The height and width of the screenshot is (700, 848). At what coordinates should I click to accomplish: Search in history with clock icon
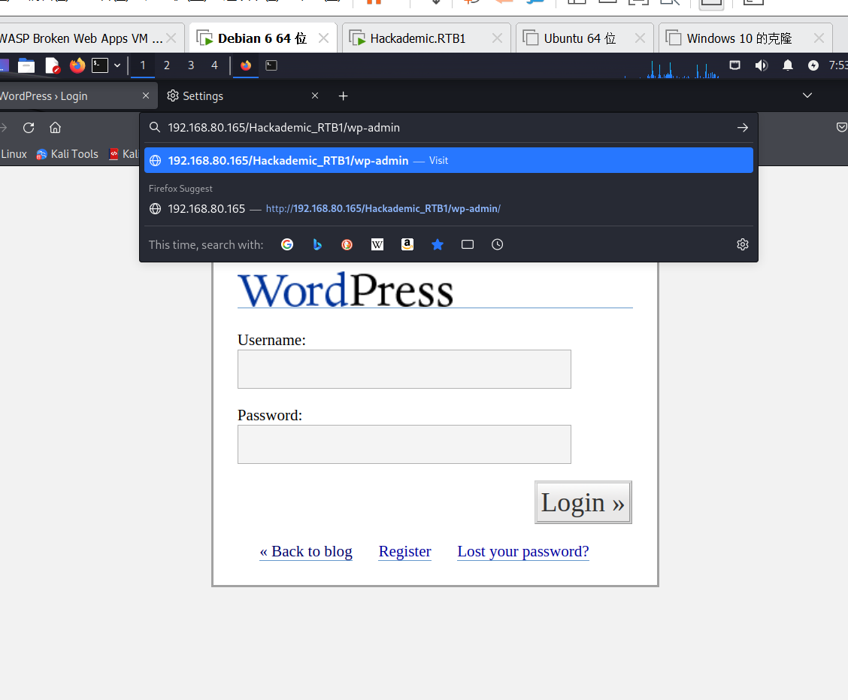pyautogui.click(x=498, y=244)
